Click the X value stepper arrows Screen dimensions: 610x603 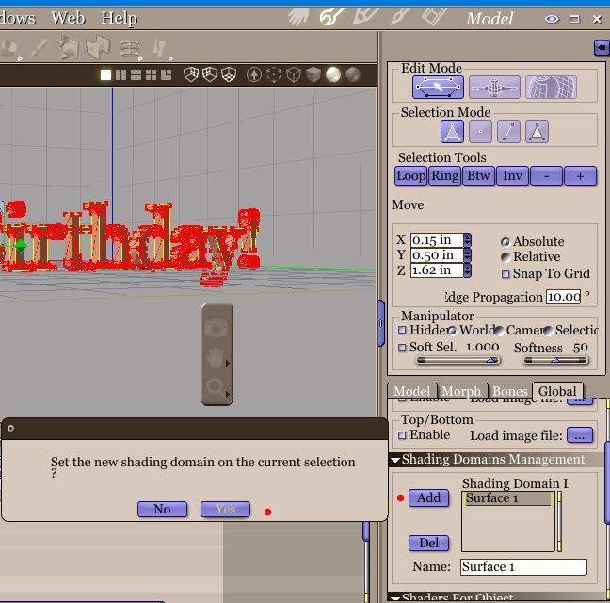click(x=467, y=240)
